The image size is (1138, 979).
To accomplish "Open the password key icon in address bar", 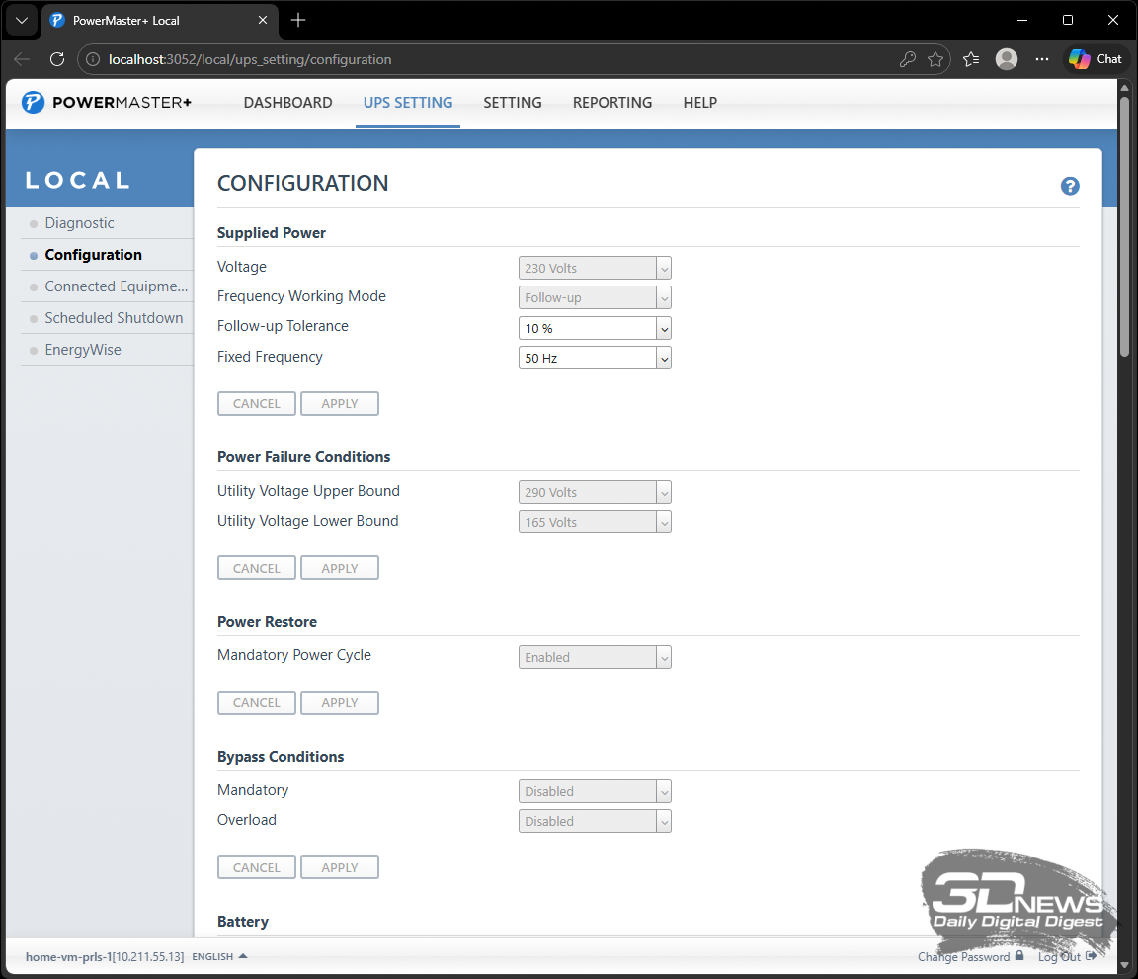I will (907, 59).
